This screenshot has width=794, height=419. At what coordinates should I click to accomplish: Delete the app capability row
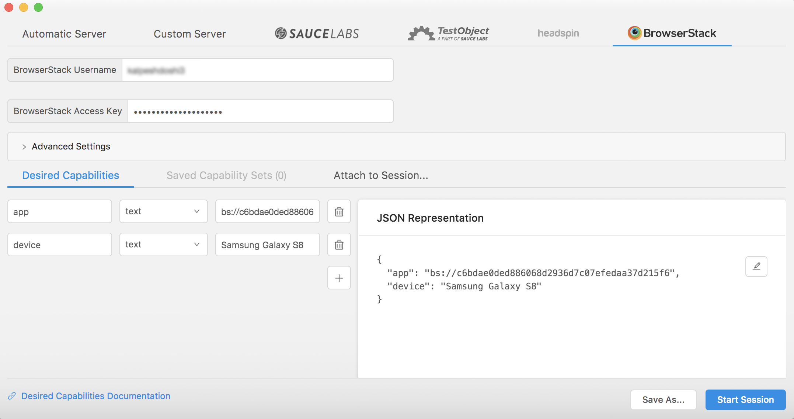click(x=339, y=212)
